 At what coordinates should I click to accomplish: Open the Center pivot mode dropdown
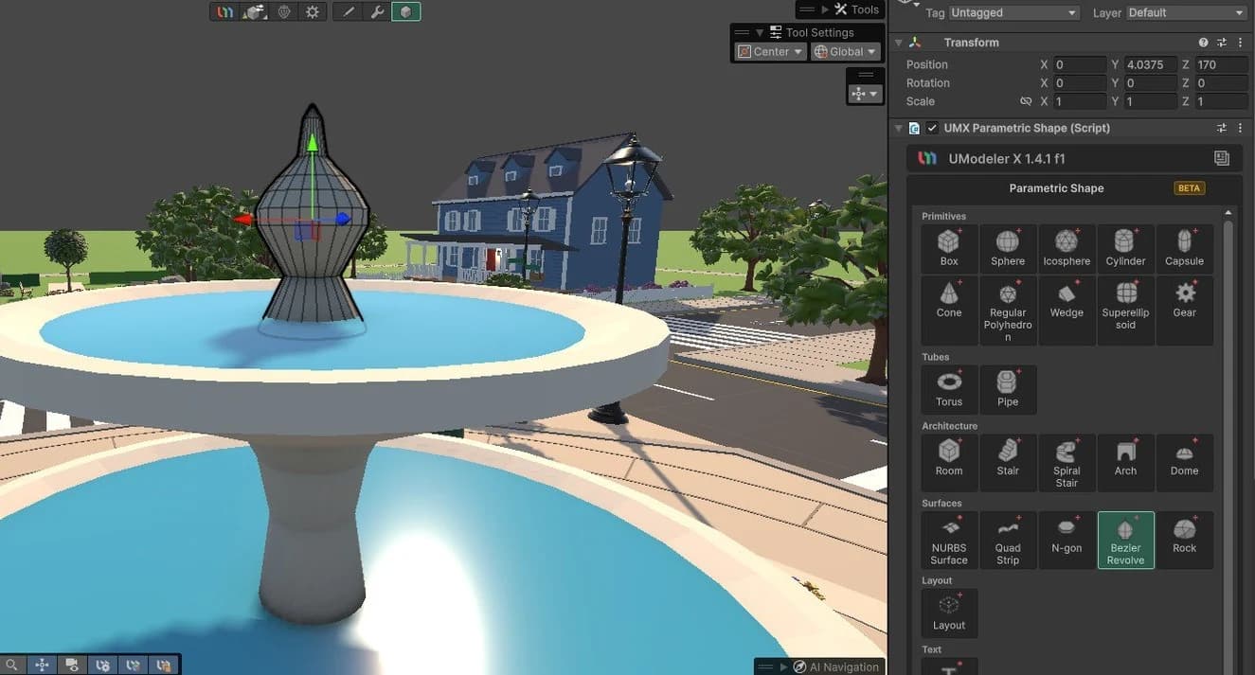(771, 52)
